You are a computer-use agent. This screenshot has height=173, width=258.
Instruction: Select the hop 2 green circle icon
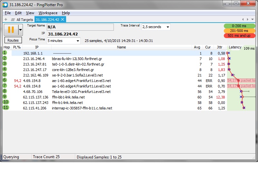pos(5,58)
